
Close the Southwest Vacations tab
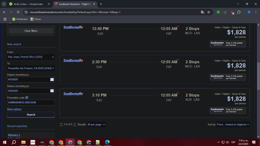[94, 4]
